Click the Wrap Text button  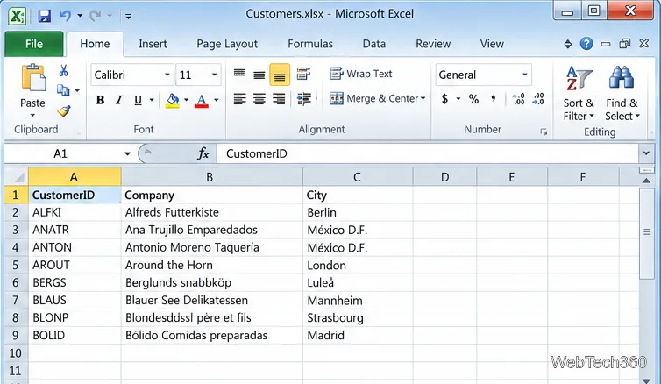(361, 74)
